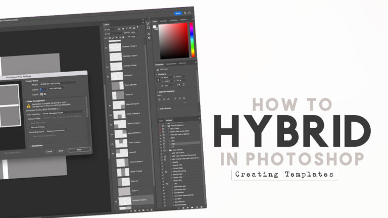Click the new group folder icon in Layers

(143, 210)
